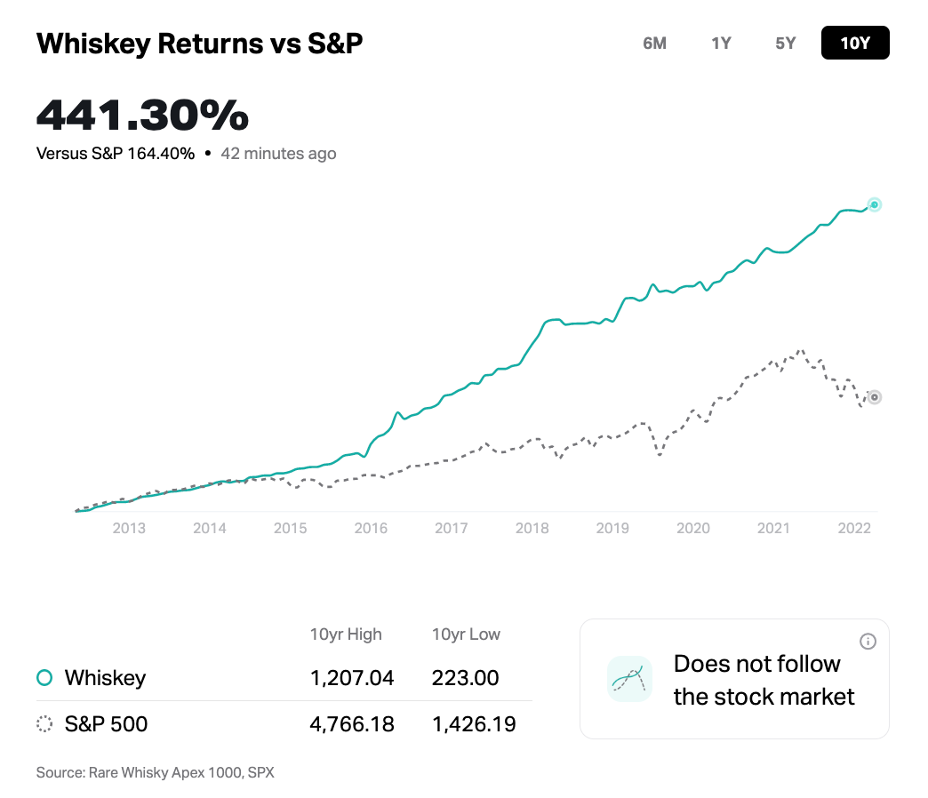
Task: Select the active 10Y time range
Action: pos(855,42)
